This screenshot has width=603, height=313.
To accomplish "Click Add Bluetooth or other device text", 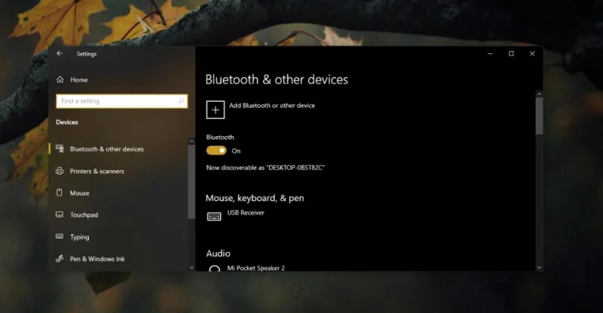I will pyautogui.click(x=272, y=105).
